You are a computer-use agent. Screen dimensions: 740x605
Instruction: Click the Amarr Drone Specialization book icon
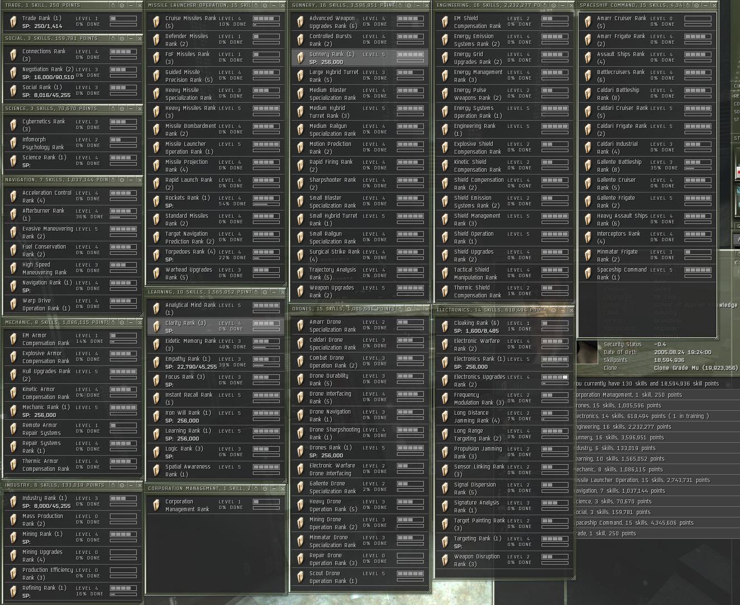click(x=301, y=326)
